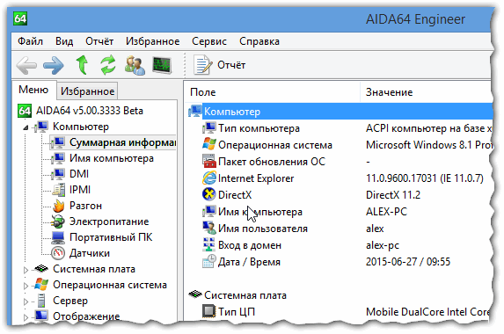Click the Операционная система Windows flag tree icon
504x334 pixels.
pyautogui.click(x=41, y=285)
